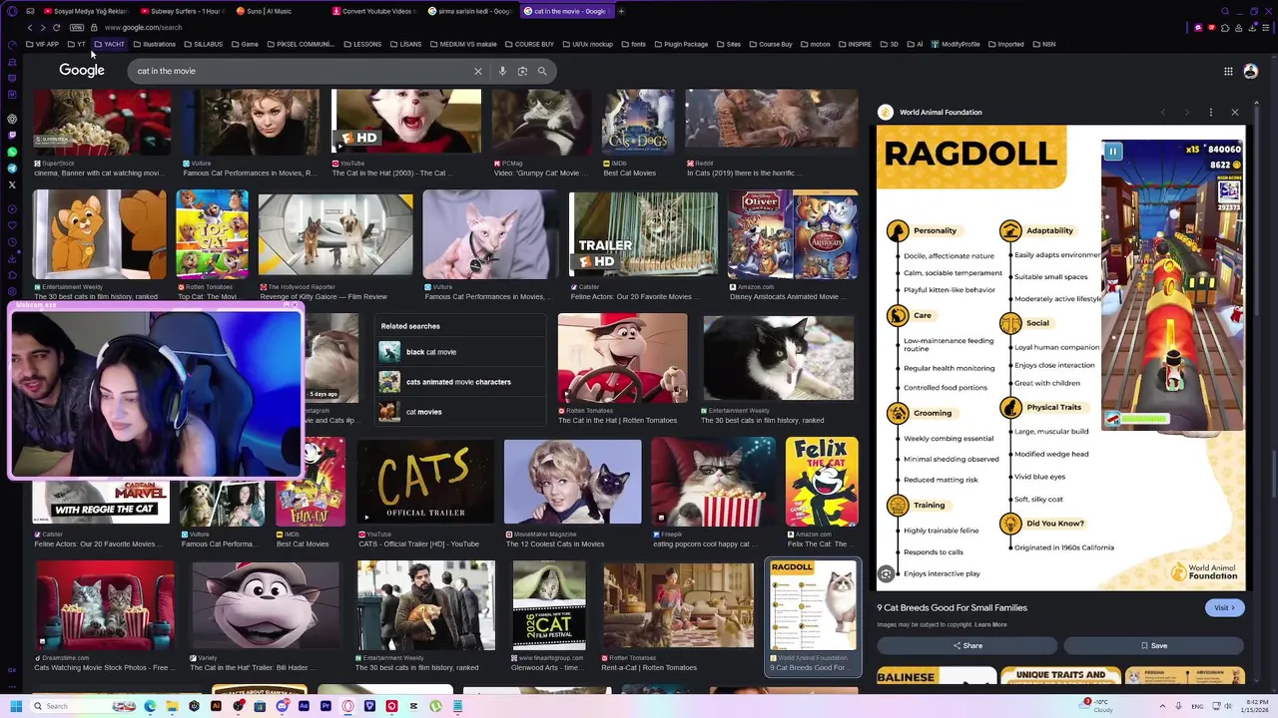Viewport: 1278px width, 718px height.
Task: Open the Top Cat movie thumbnail
Action: (x=212, y=235)
